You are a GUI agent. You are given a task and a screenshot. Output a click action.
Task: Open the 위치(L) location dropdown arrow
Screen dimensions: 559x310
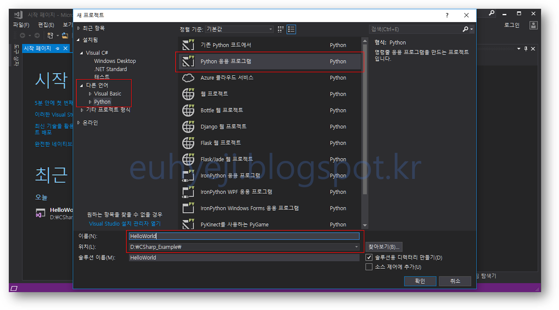356,247
